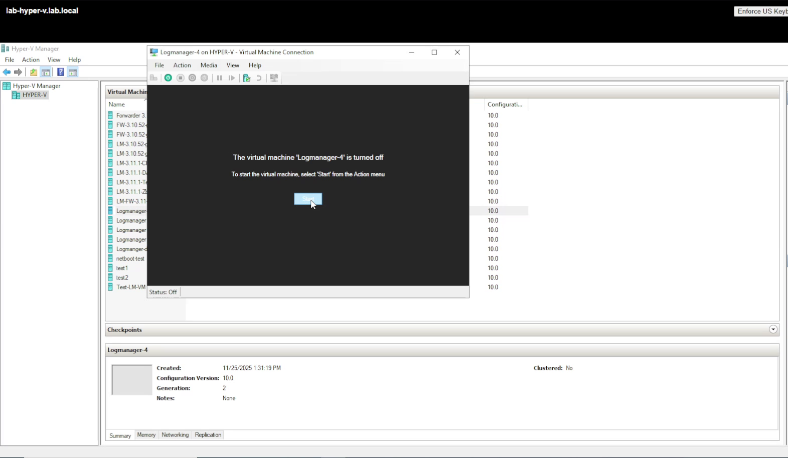788x458 pixels.
Task: Open Help menu in Hyper-V Manager
Action: coord(74,60)
